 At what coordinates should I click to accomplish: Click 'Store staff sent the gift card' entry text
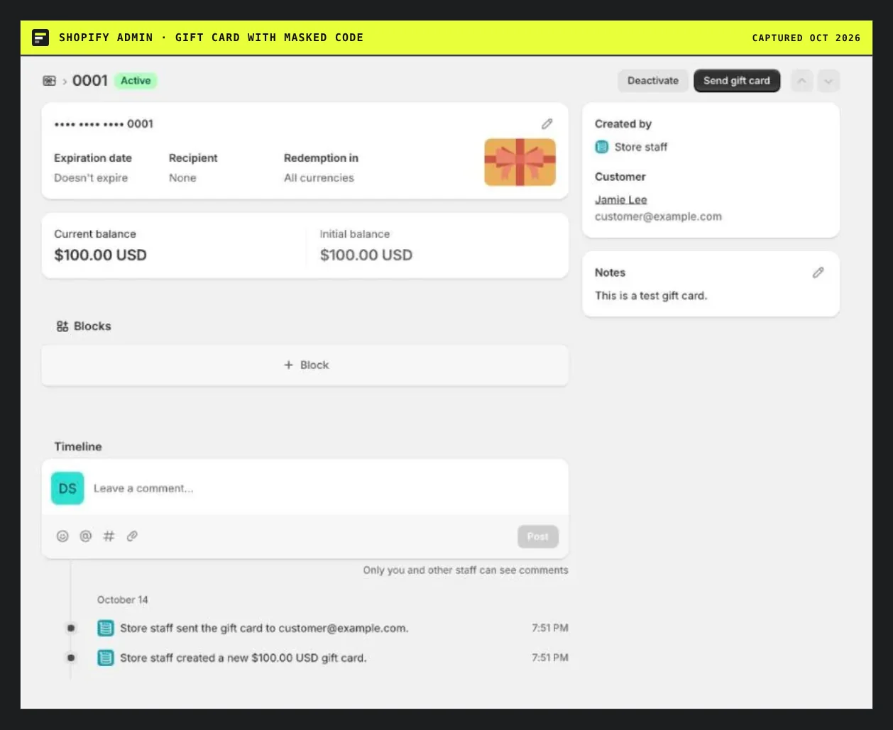pyautogui.click(x=264, y=628)
